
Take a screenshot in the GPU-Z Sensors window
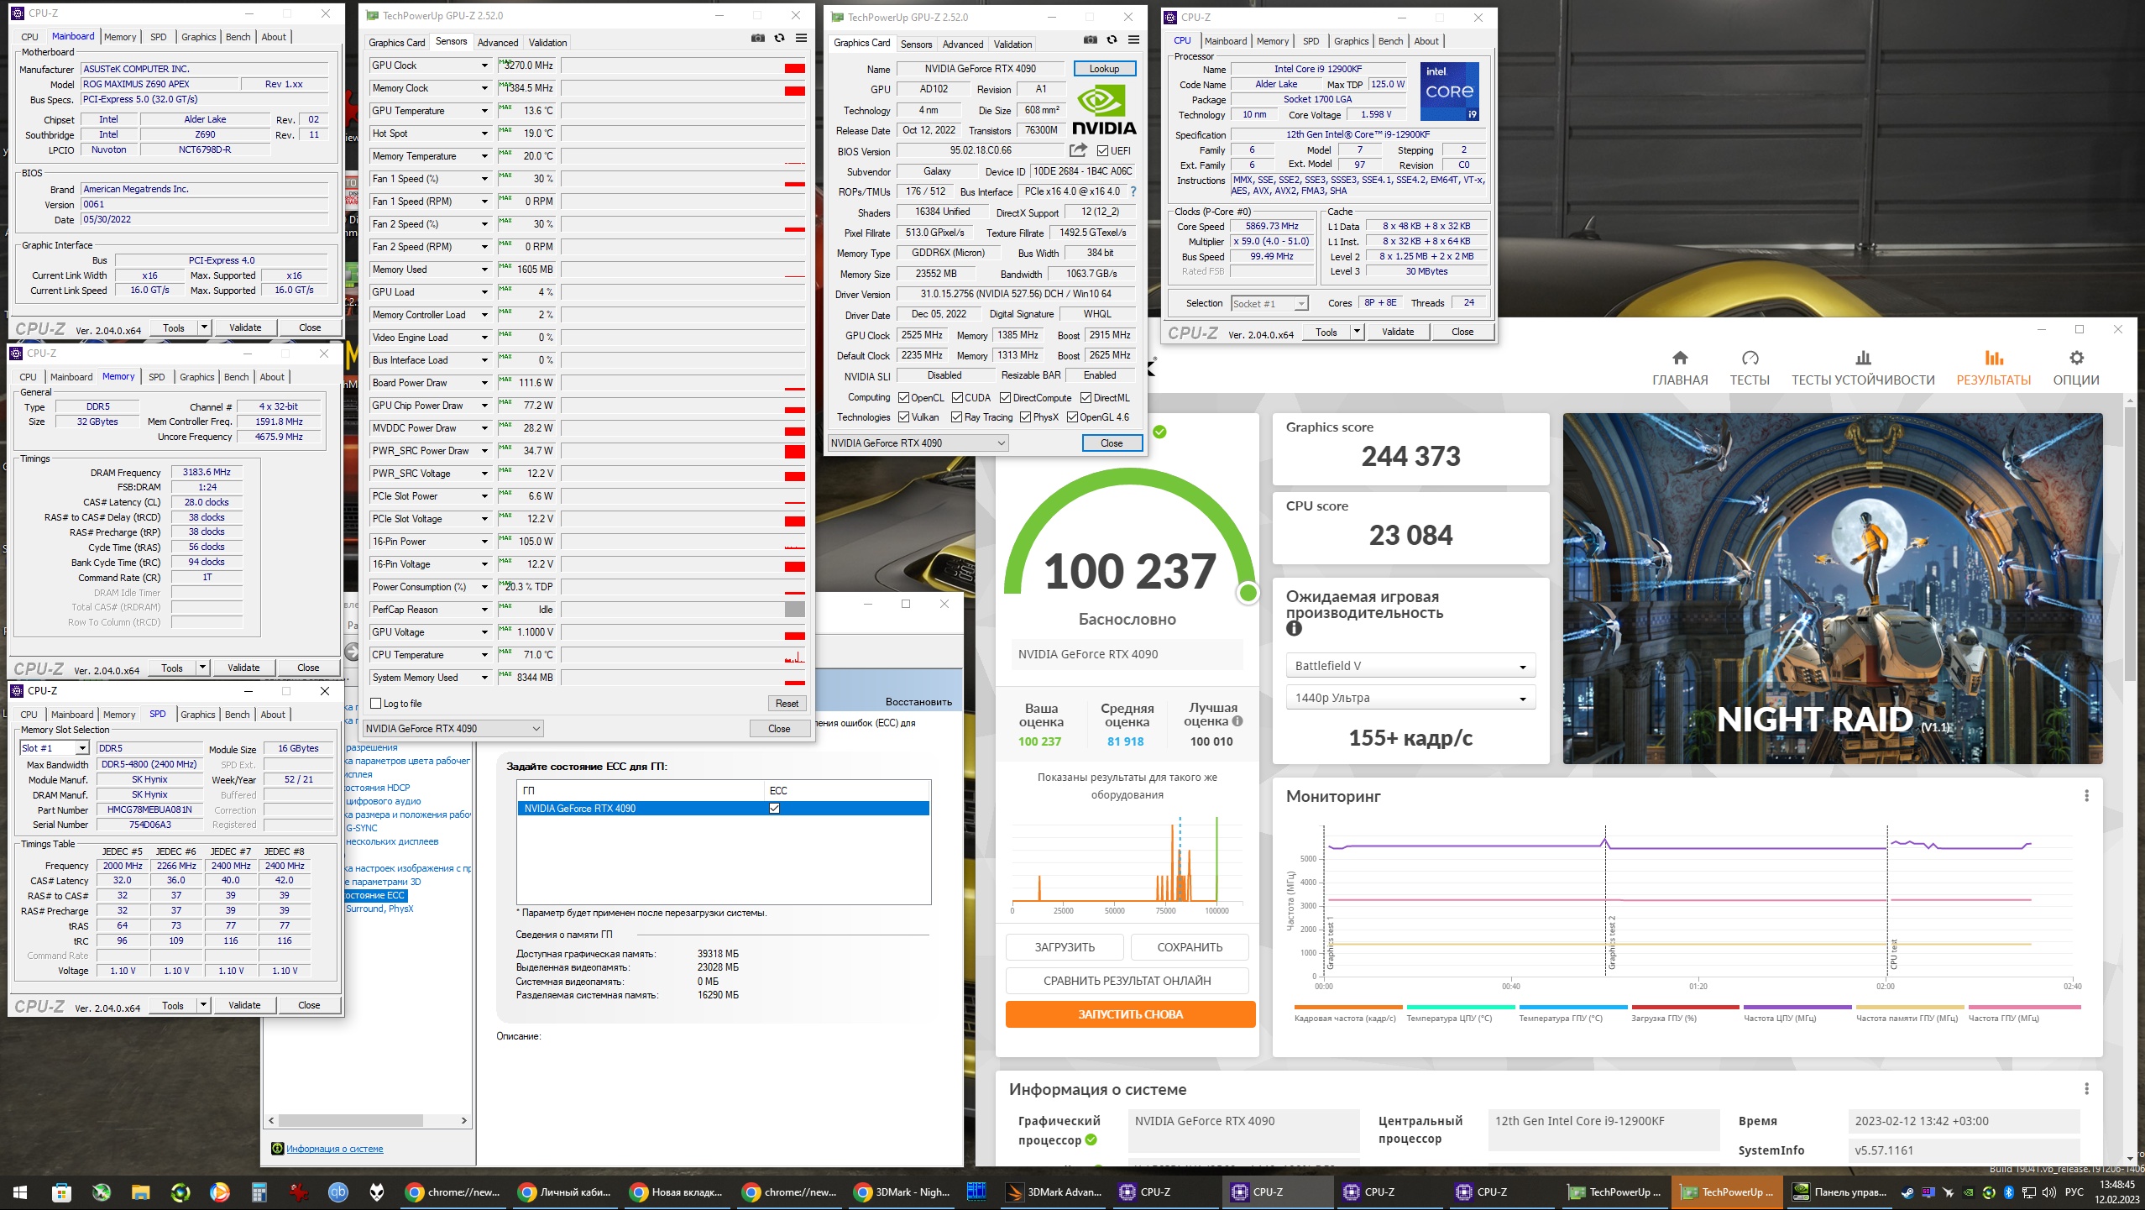tap(757, 38)
